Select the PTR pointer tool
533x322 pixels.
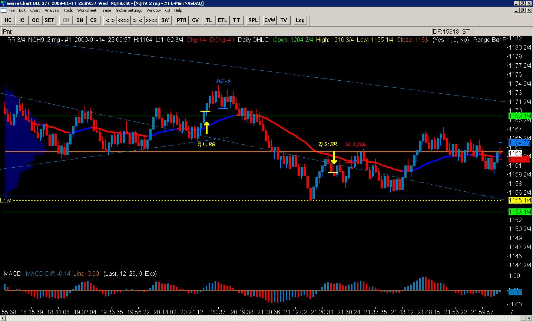coord(182,20)
